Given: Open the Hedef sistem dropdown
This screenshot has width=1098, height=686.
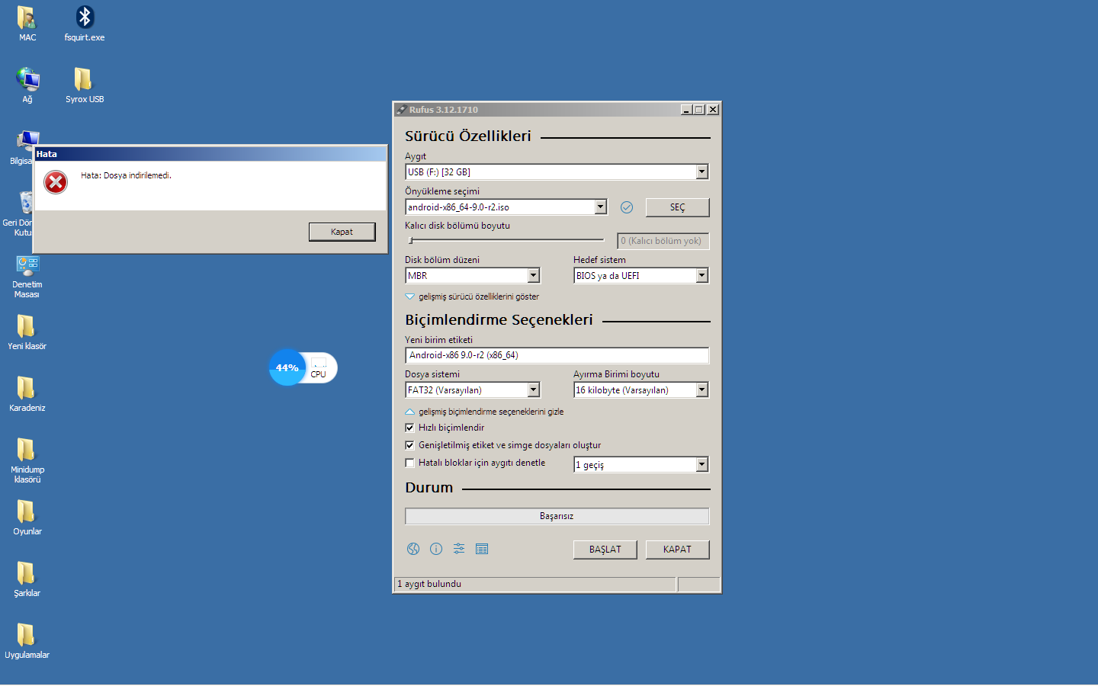Looking at the screenshot, I should tap(701, 276).
